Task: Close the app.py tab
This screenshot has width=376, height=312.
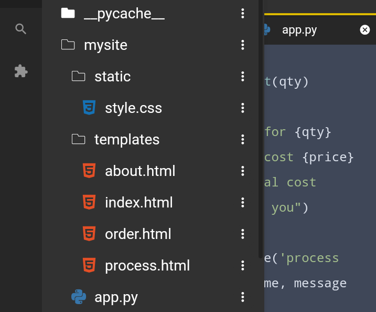Action: pyautogui.click(x=365, y=30)
